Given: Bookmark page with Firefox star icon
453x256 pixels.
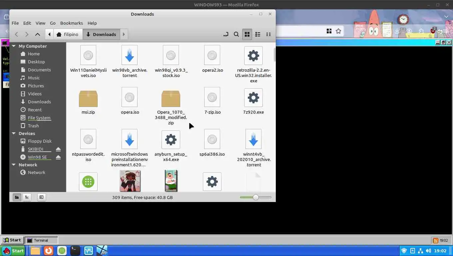Looking at the screenshot, I should pos(338,31).
